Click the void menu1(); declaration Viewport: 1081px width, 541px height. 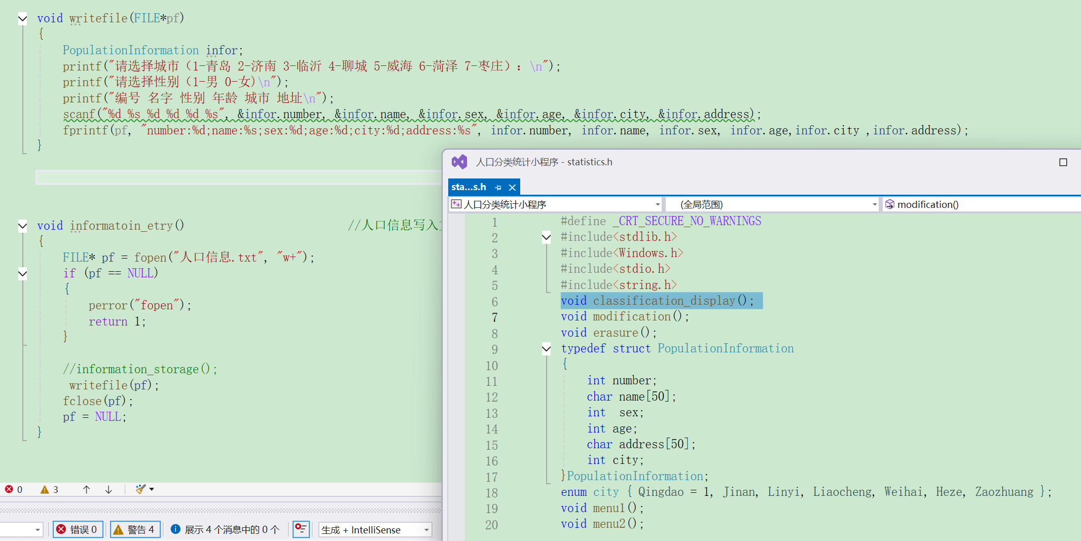click(x=602, y=508)
